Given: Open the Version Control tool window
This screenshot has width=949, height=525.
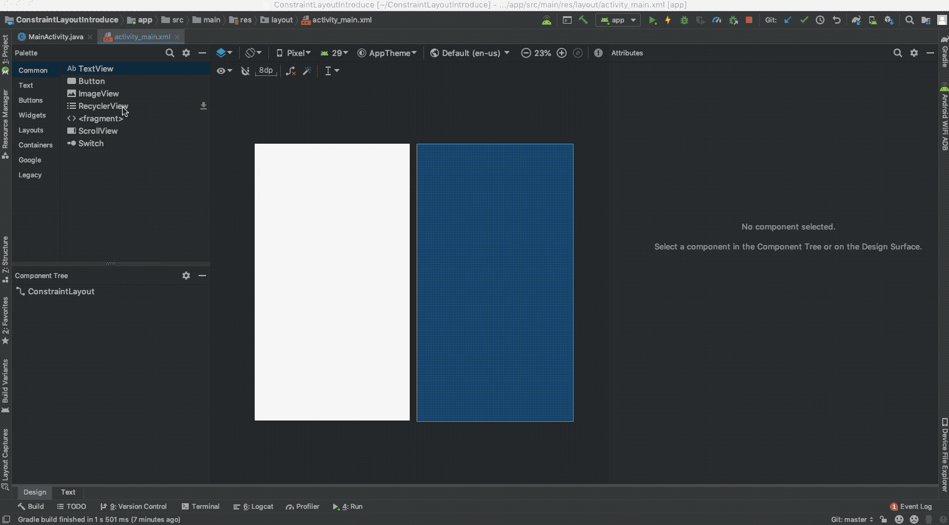Looking at the screenshot, I should [133, 506].
